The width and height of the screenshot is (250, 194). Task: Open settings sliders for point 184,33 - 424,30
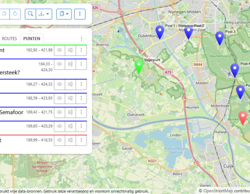pos(70,64)
